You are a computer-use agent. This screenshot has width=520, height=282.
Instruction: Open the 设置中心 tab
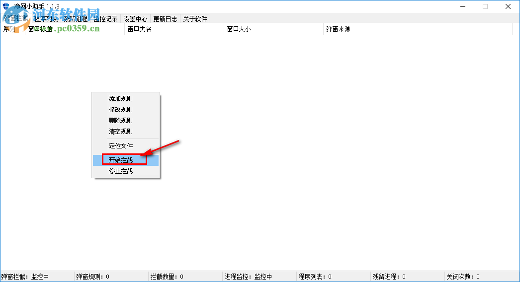coord(136,19)
